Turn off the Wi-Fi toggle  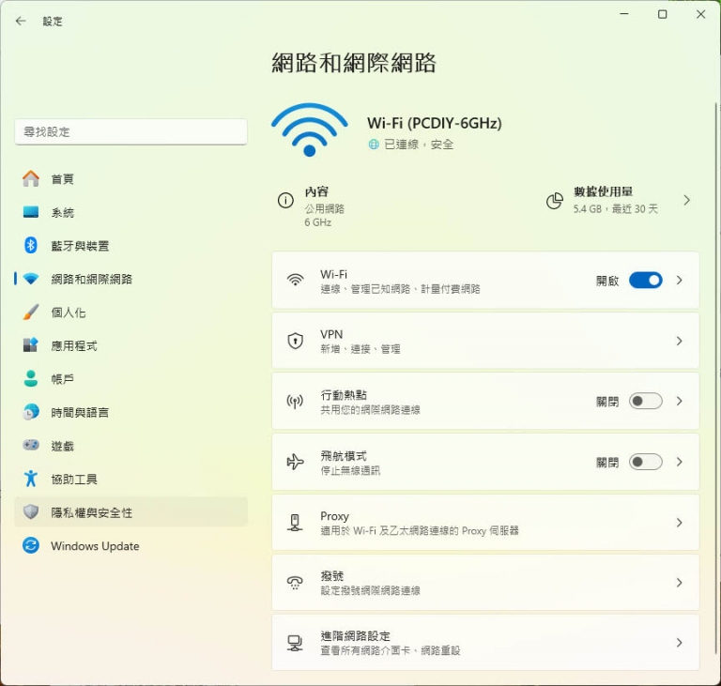pyautogui.click(x=646, y=280)
